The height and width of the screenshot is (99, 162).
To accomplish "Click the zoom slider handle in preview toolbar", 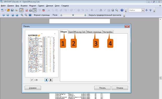I will pyautogui.click(x=73, y=15).
